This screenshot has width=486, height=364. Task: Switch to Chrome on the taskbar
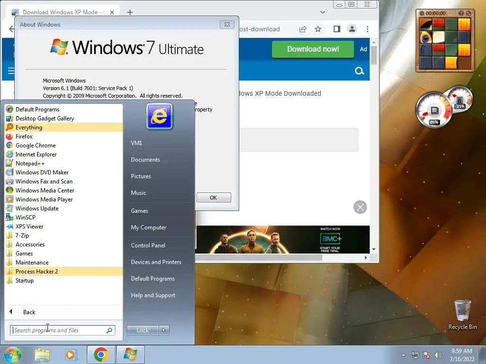(101, 355)
